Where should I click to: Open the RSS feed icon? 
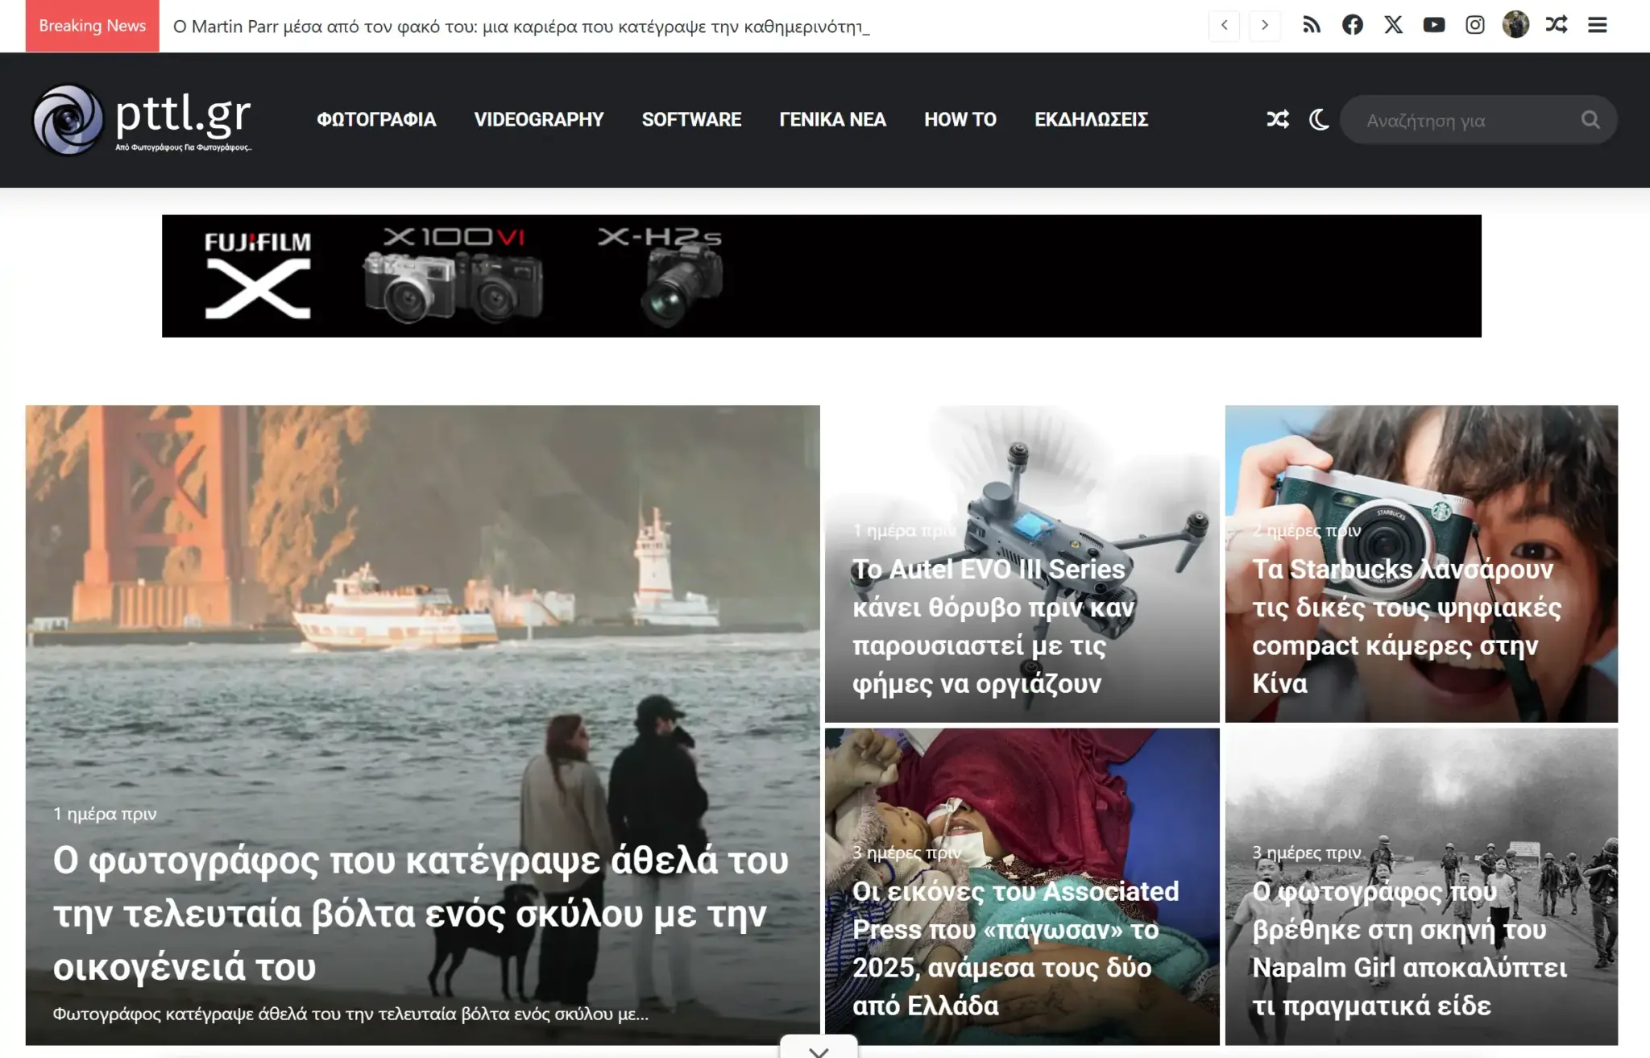pos(1312,25)
